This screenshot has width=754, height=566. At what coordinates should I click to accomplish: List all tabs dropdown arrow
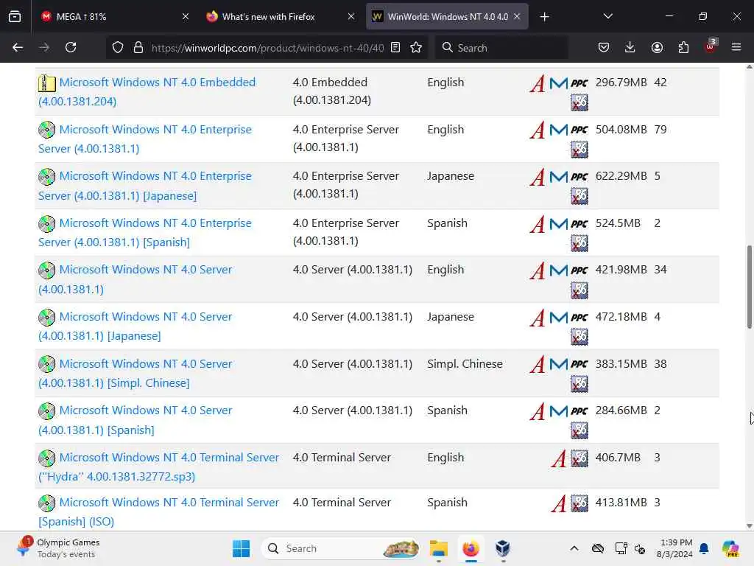coord(607,16)
